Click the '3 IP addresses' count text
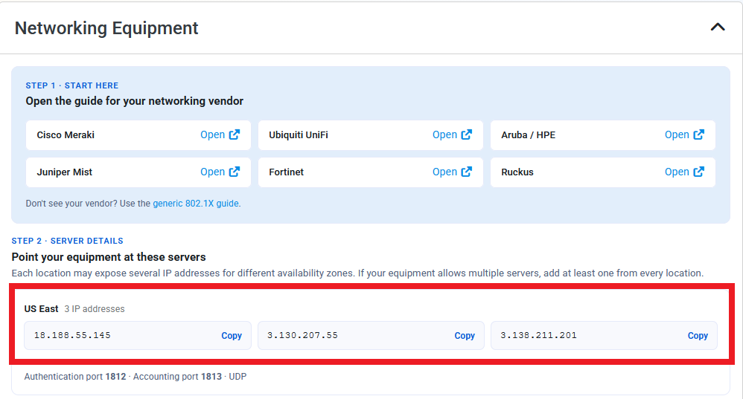743x399 pixels. 95,308
